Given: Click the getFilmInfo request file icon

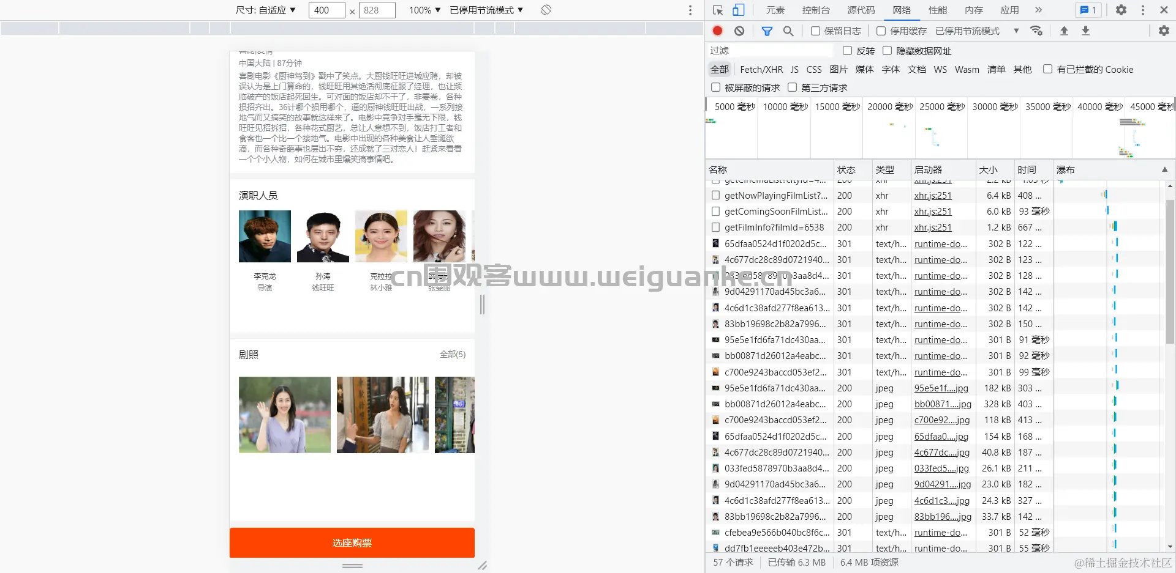Looking at the screenshot, I should pos(715,227).
